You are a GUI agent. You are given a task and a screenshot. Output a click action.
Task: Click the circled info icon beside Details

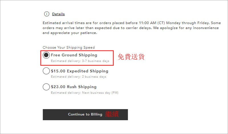click(x=47, y=14)
